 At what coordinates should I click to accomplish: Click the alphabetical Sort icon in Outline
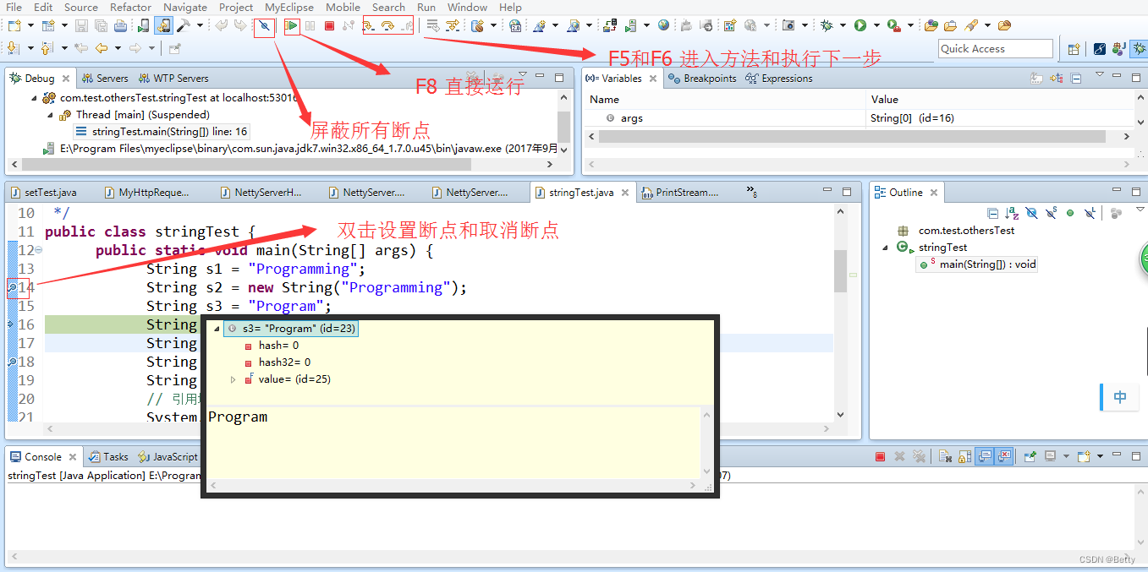[1012, 214]
